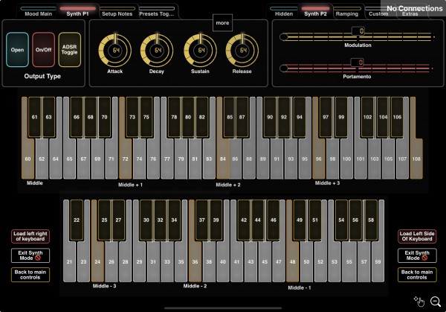Click the Sustain knob
The height and width of the screenshot is (312, 446).
(200, 51)
